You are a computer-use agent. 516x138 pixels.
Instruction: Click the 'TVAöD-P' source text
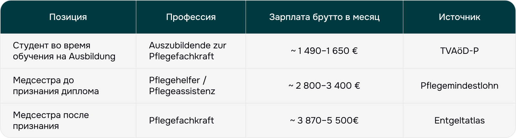460,51
